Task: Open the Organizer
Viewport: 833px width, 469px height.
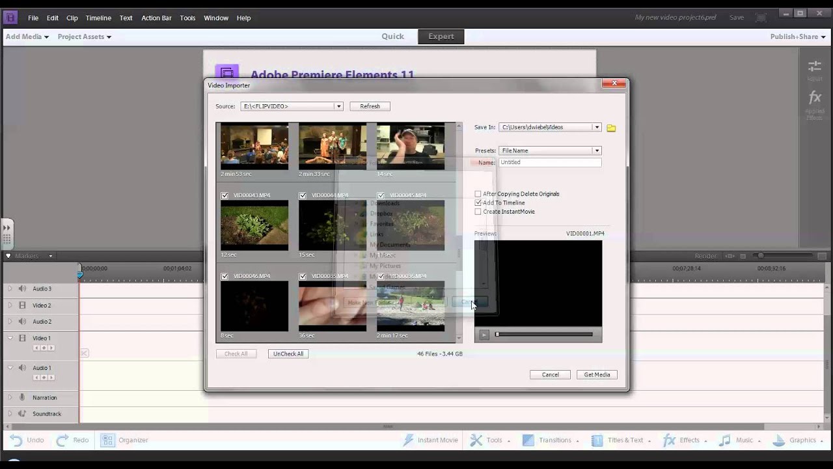Action: [124, 440]
